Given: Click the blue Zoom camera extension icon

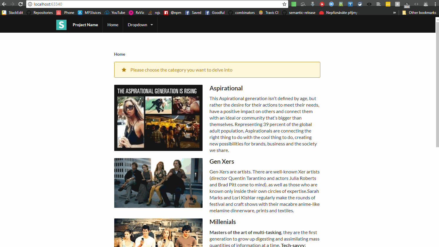Looking at the screenshot, I should click(332, 4).
